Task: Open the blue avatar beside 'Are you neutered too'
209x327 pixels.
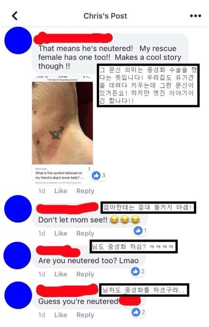Action: [x=17, y=255]
